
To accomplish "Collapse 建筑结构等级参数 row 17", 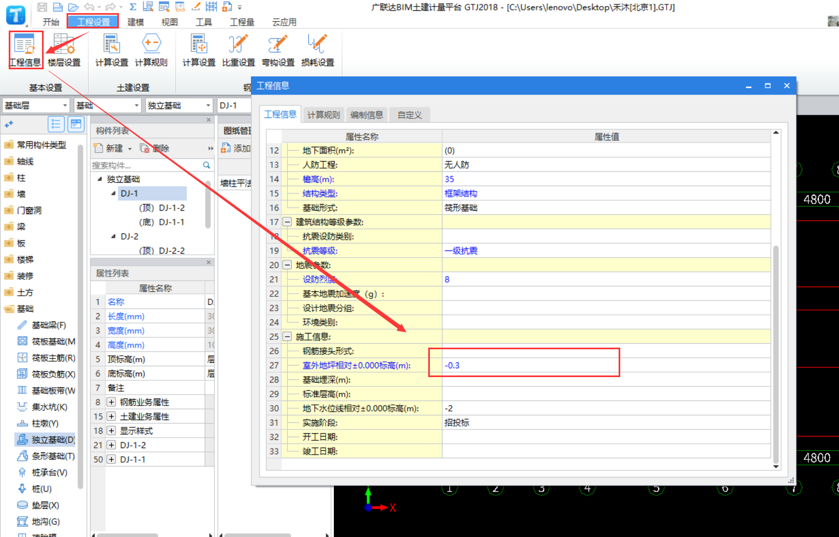I will (x=287, y=222).
